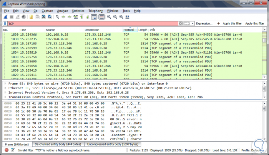Find a packet magnifier icon

tap(57, 17)
